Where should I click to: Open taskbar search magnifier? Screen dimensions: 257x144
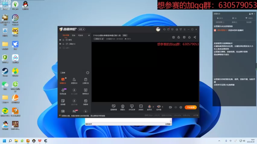coord(10,141)
